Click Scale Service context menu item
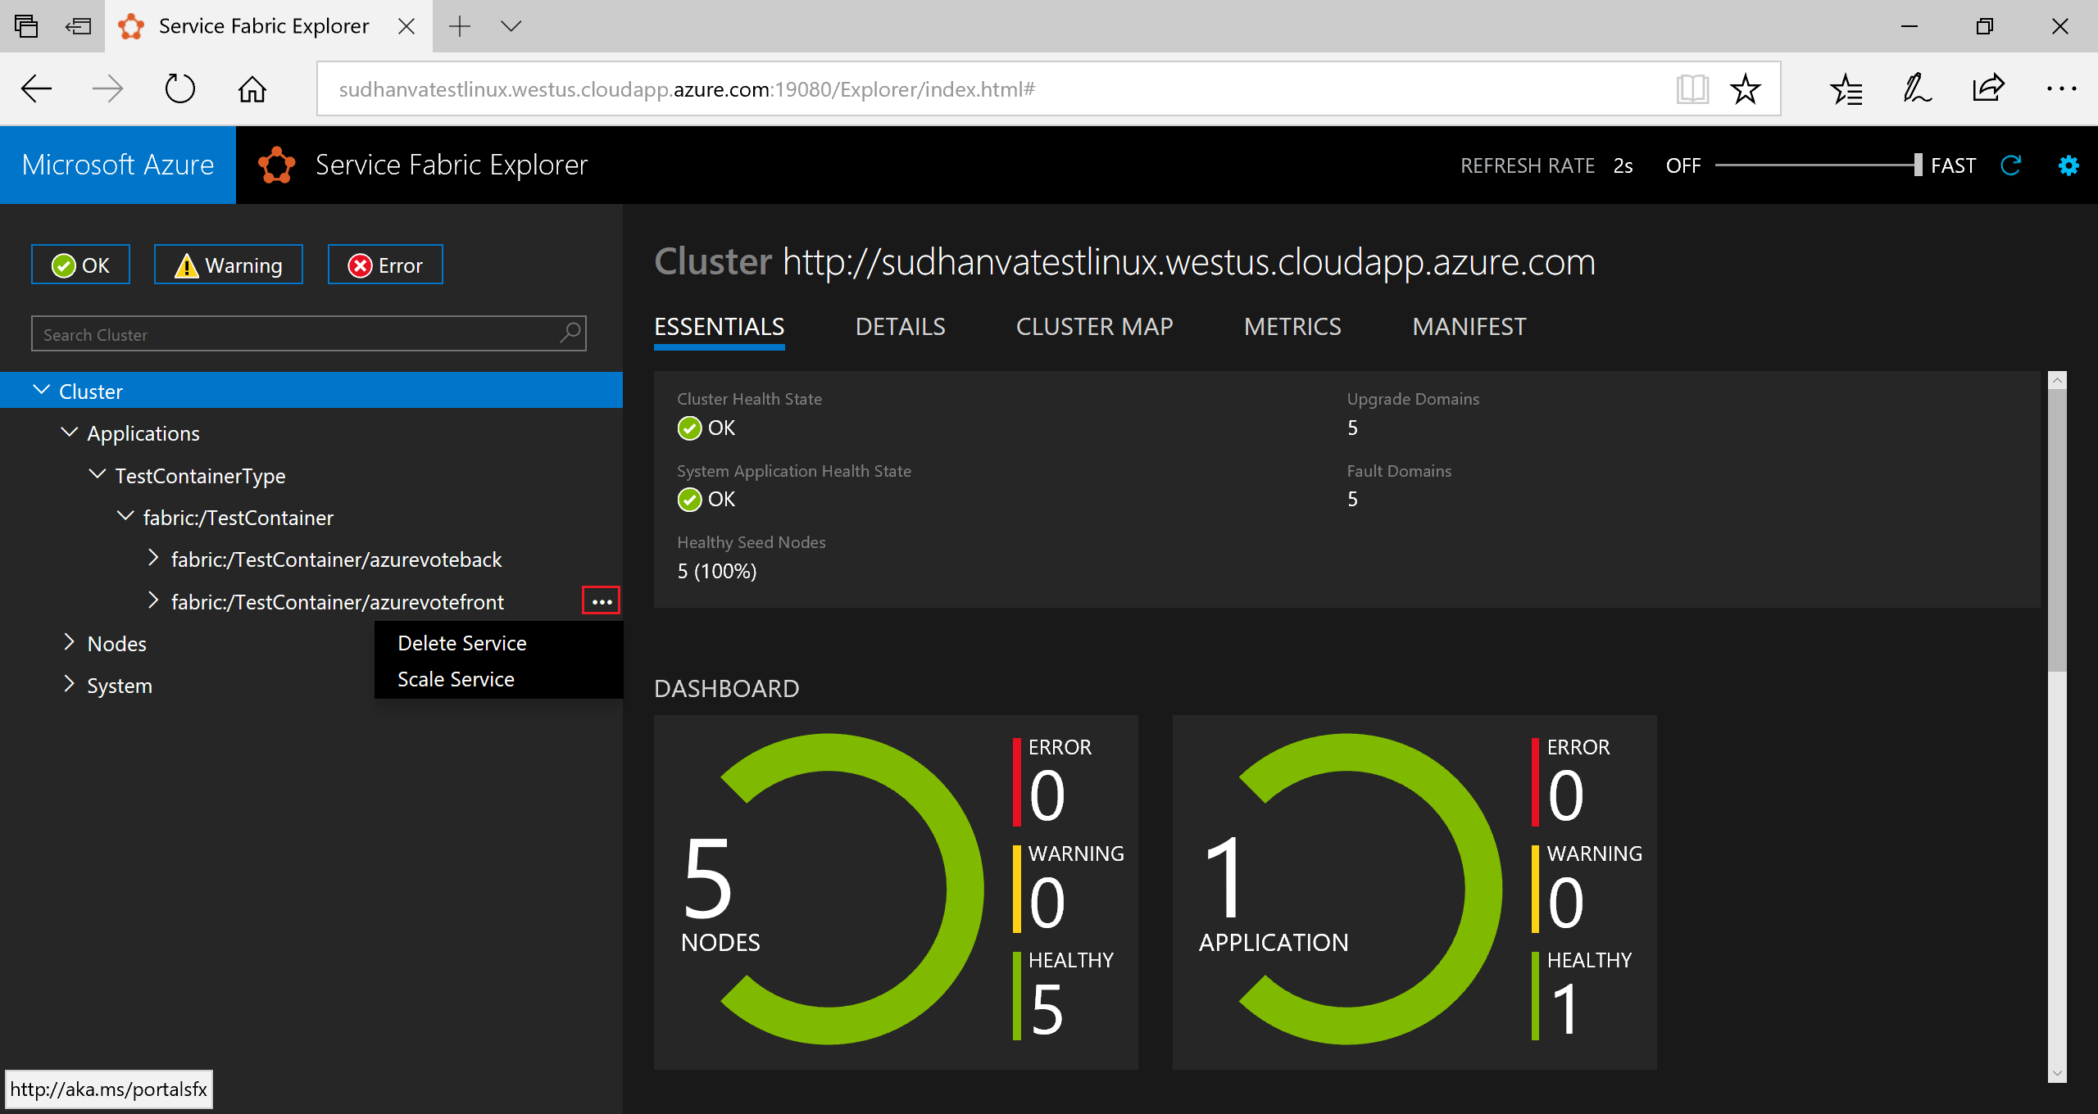The height and width of the screenshot is (1114, 2098). [x=455, y=678]
